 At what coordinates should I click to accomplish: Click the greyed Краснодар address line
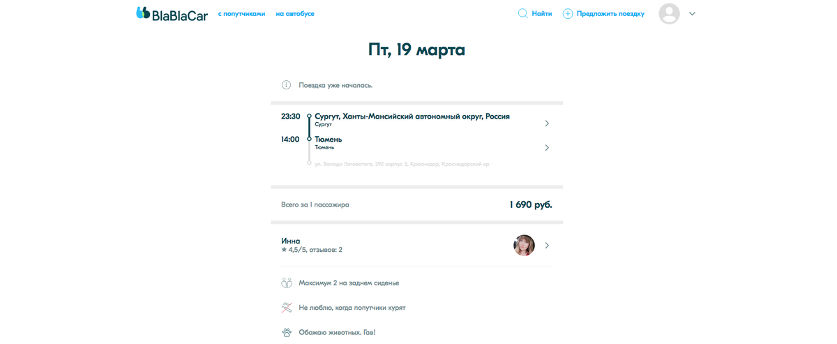point(402,164)
